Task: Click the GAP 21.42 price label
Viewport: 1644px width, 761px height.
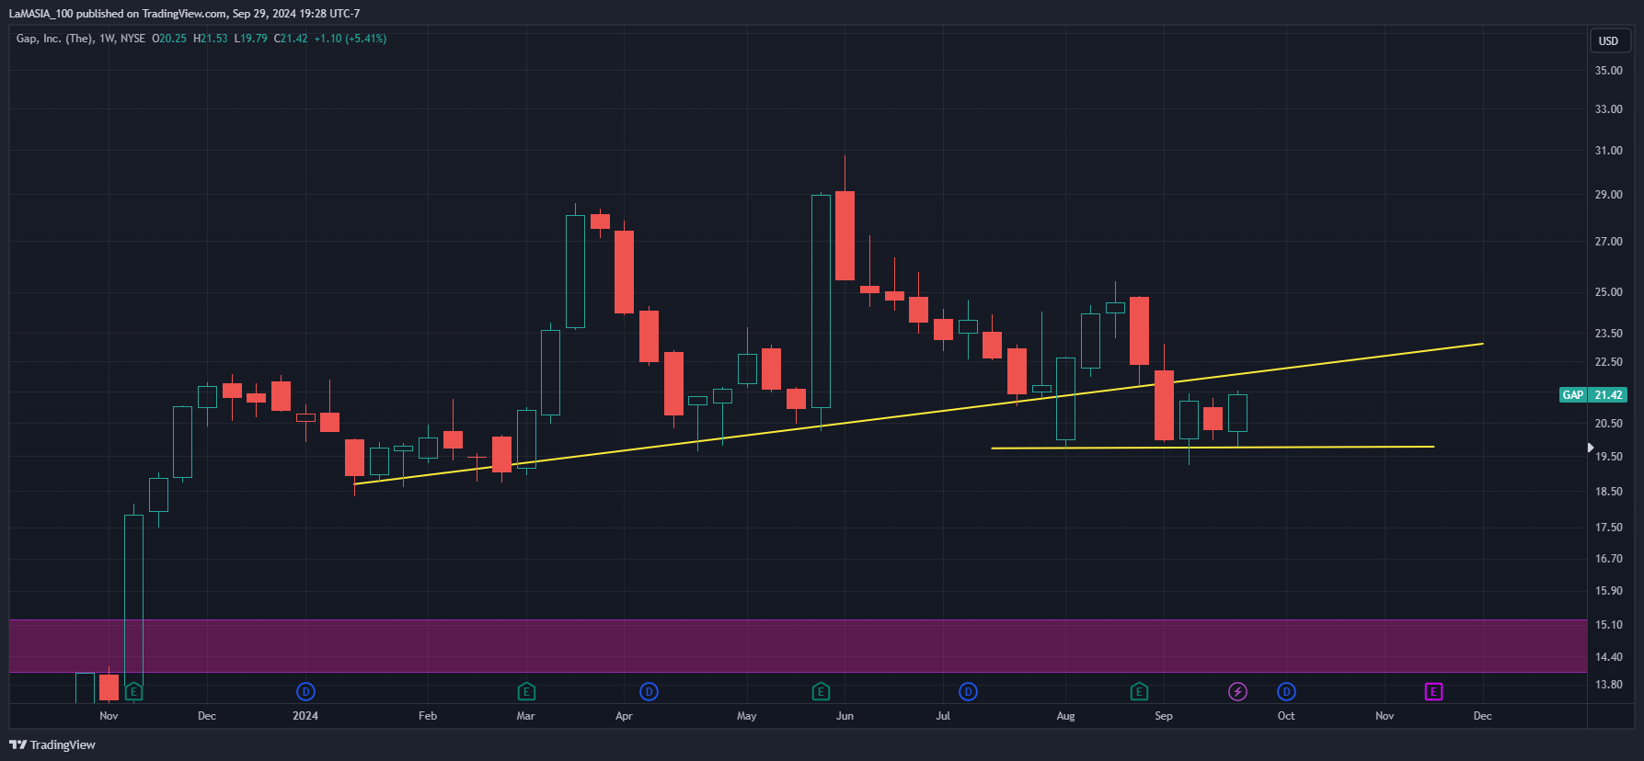Action: [1593, 394]
